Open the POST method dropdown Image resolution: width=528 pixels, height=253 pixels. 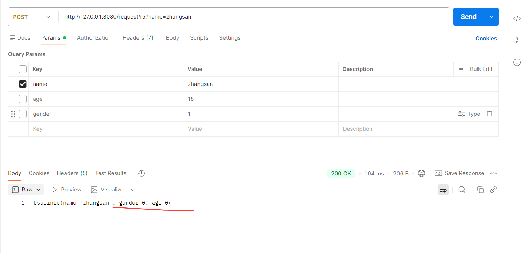pyautogui.click(x=32, y=17)
